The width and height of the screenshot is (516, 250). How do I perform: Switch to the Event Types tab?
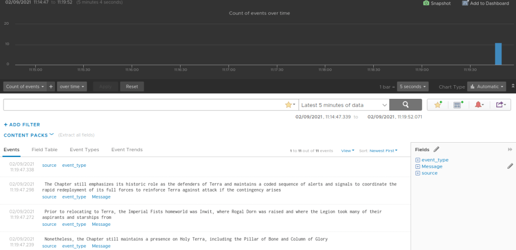coord(84,150)
